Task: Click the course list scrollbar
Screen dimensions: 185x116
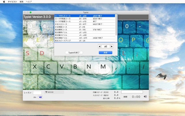Action: pyautogui.click(x=116, y=25)
